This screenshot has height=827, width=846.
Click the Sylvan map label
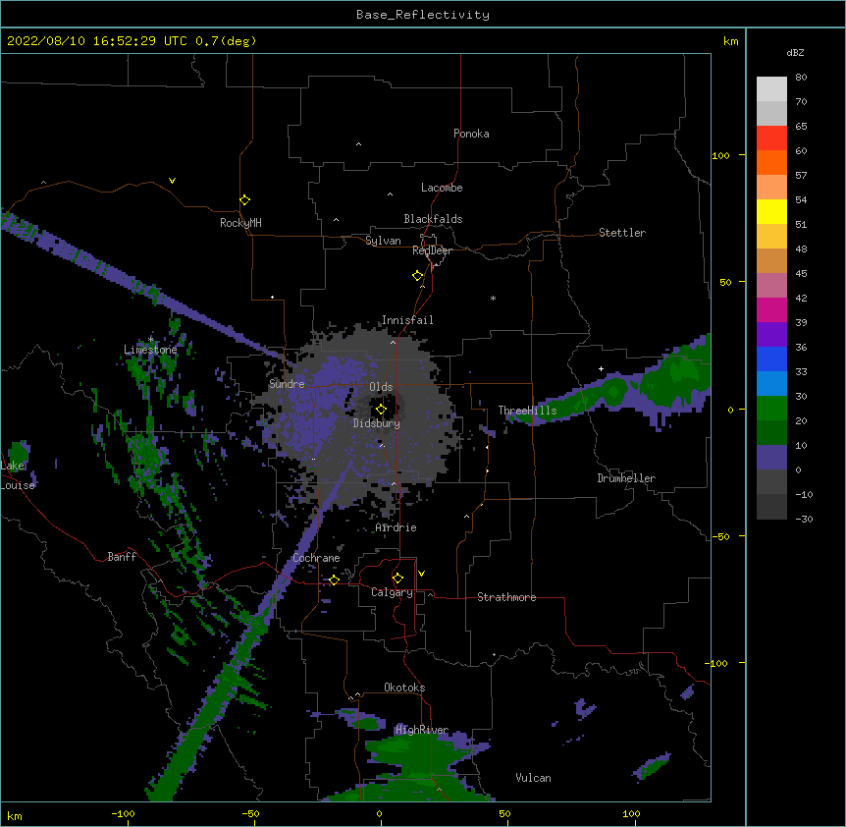(x=383, y=241)
